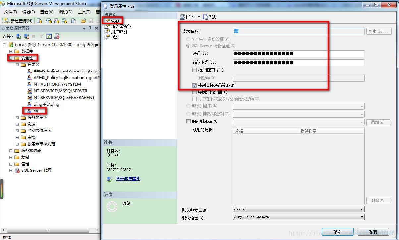Click the Refresh icon in Object Explorer
The image size is (399, 240).
49,36
